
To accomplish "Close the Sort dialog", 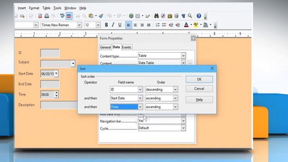I will [x=212, y=68].
